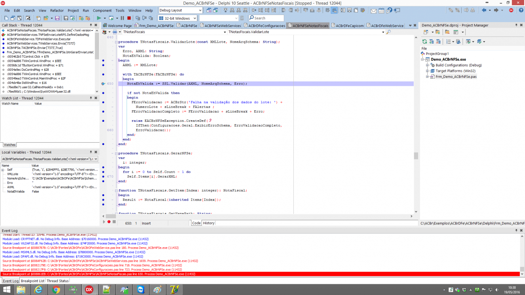Viewport: 525px width, 295px height.
Task: Click the Event Log vertical scrollbar
Action: [522, 255]
